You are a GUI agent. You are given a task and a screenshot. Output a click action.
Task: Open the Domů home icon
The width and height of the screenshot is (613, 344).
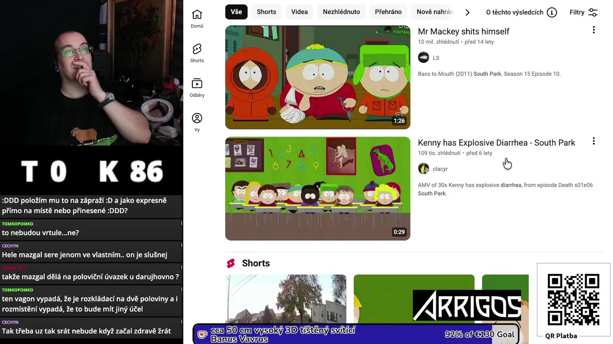pyautogui.click(x=197, y=15)
